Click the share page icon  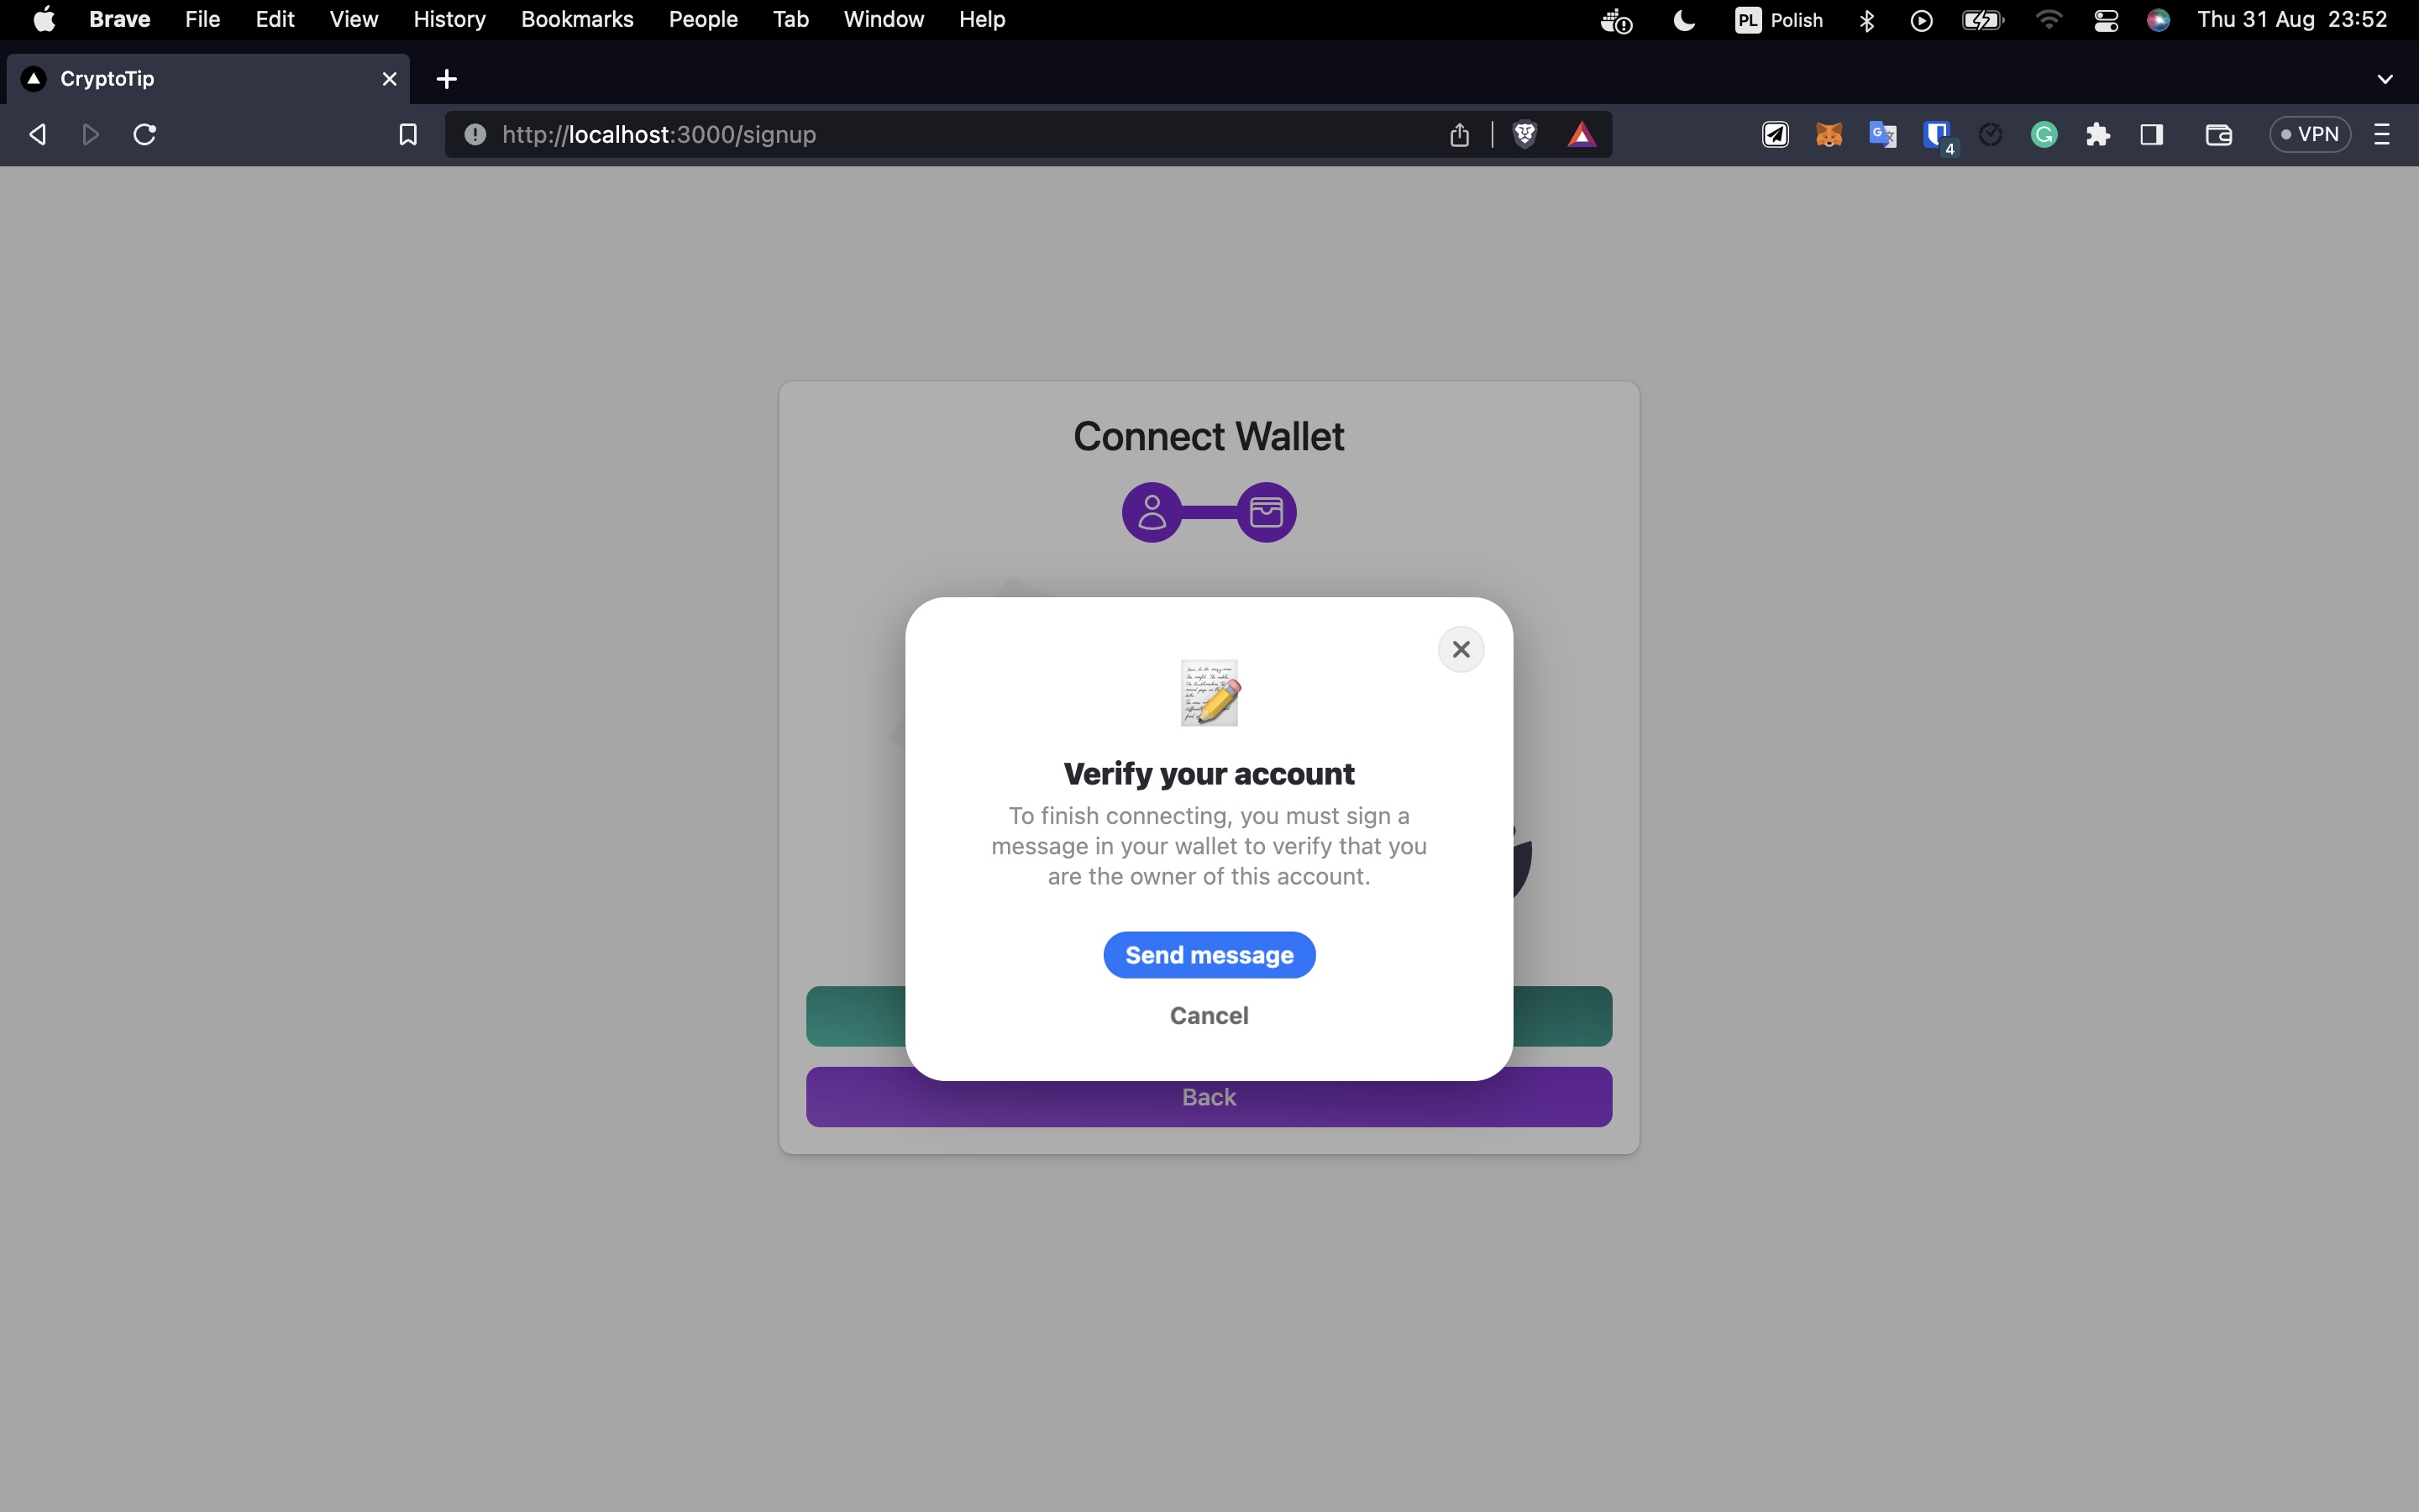(1460, 135)
